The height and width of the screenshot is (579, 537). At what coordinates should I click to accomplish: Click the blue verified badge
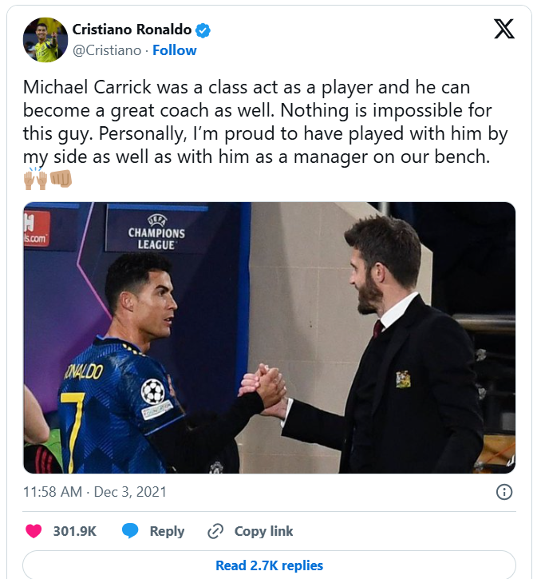pyautogui.click(x=204, y=30)
